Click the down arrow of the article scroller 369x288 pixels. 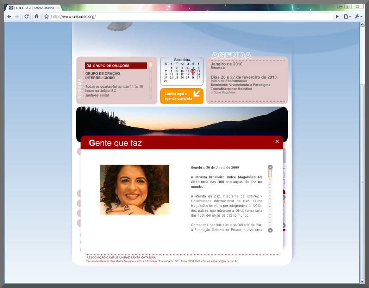tap(270, 230)
